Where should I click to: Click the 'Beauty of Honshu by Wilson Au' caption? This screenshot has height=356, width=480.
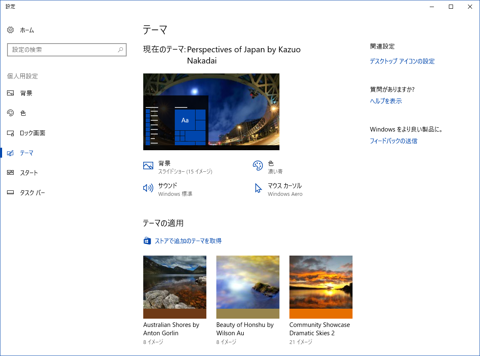[245, 329]
